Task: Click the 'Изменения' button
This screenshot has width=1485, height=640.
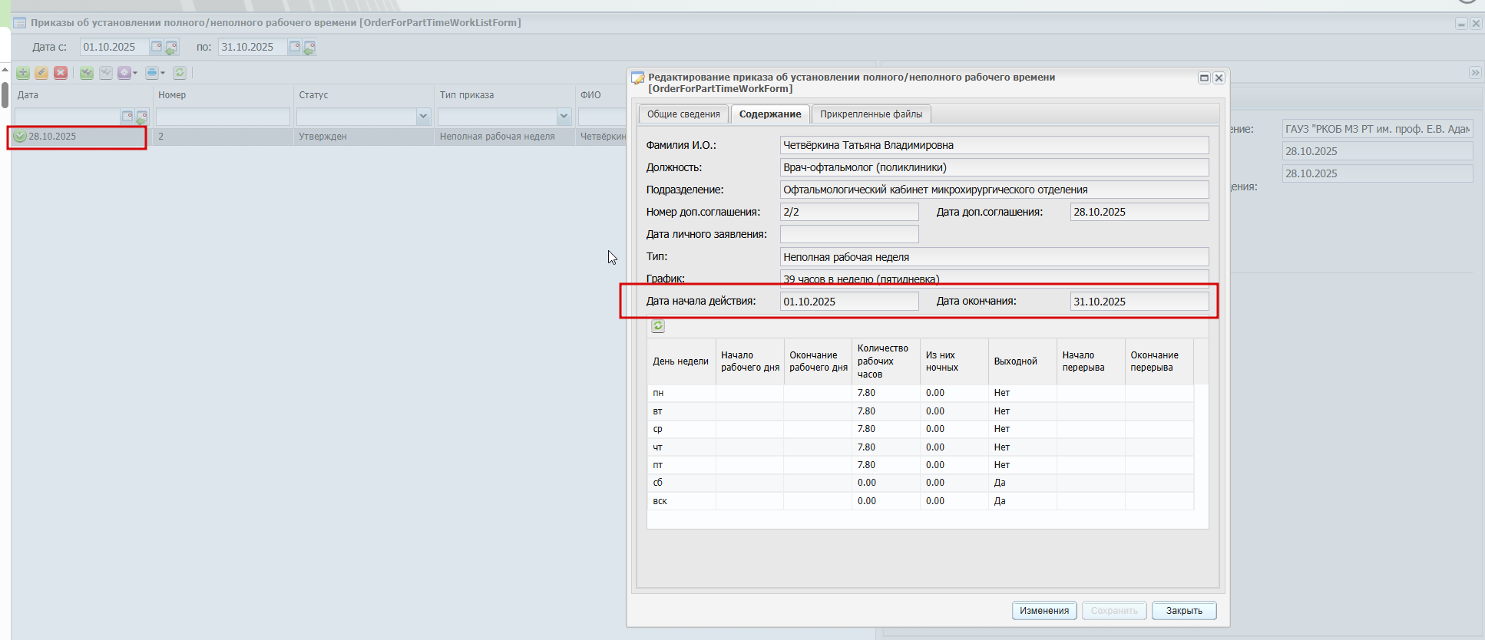Action: coord(1044,611)
